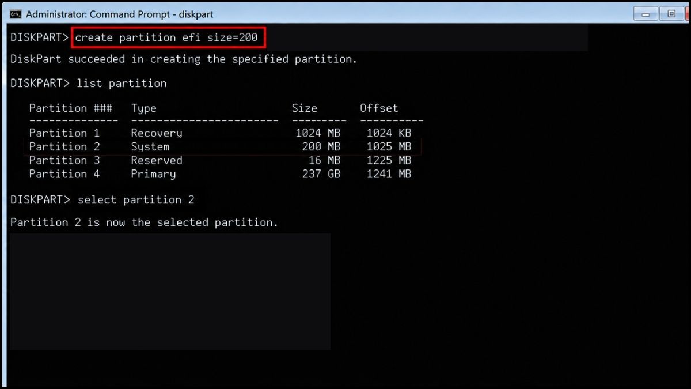Click the 'Reserved' type value
This screenshot has width=691, height=389.
tap(157, 160)
